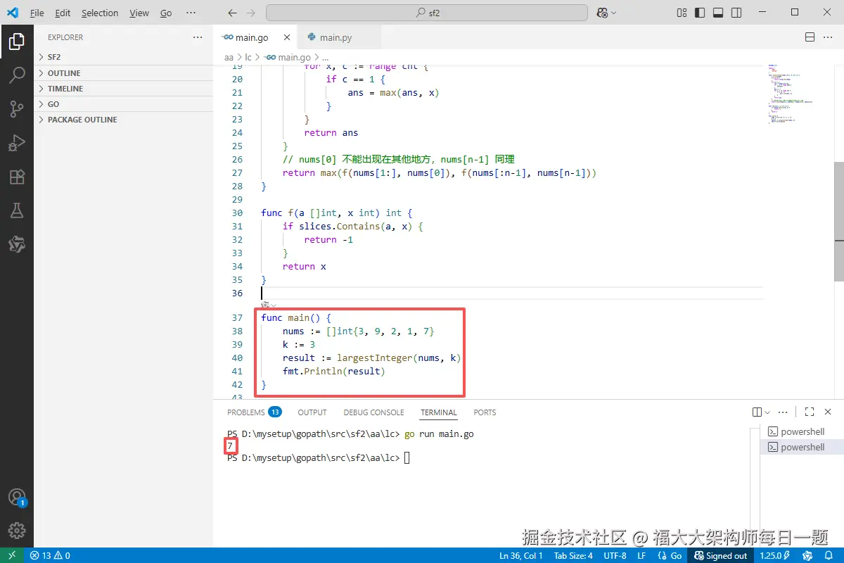Viewport: 844px width, 563px height.
Task: Click the editor vertical scrollbar thumb
Action: point(838,222)
